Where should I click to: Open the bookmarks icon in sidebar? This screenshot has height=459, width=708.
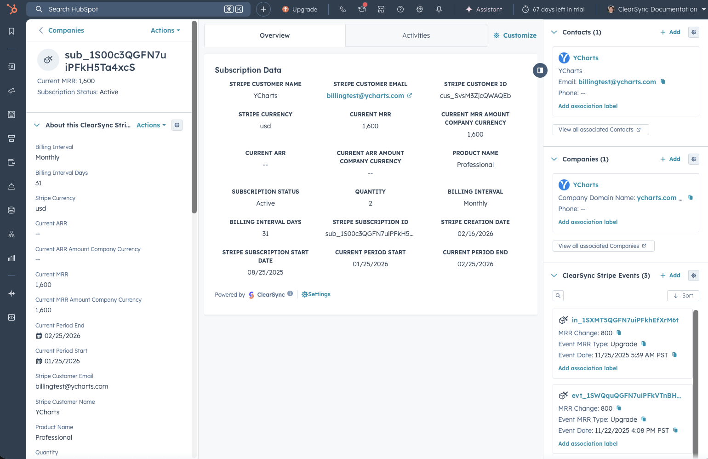click(11, 31)
